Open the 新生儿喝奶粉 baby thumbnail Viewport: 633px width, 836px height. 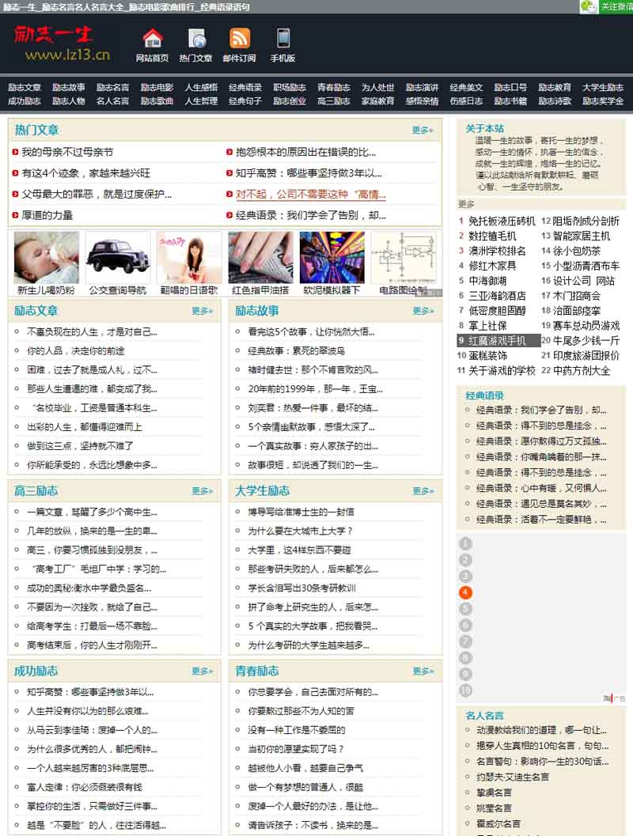pyautogui.click(x=46, y=257)
